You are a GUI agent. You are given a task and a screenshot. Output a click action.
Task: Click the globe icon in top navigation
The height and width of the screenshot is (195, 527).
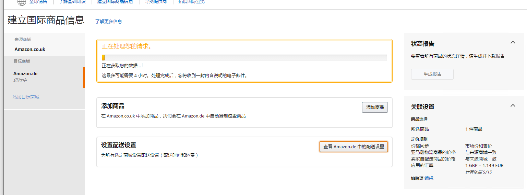pos(22,2)
